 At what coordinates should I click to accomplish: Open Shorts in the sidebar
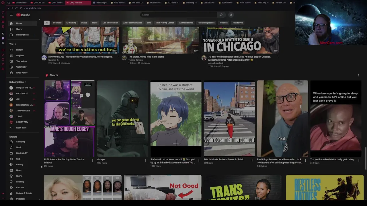click(x=23, y=29)
